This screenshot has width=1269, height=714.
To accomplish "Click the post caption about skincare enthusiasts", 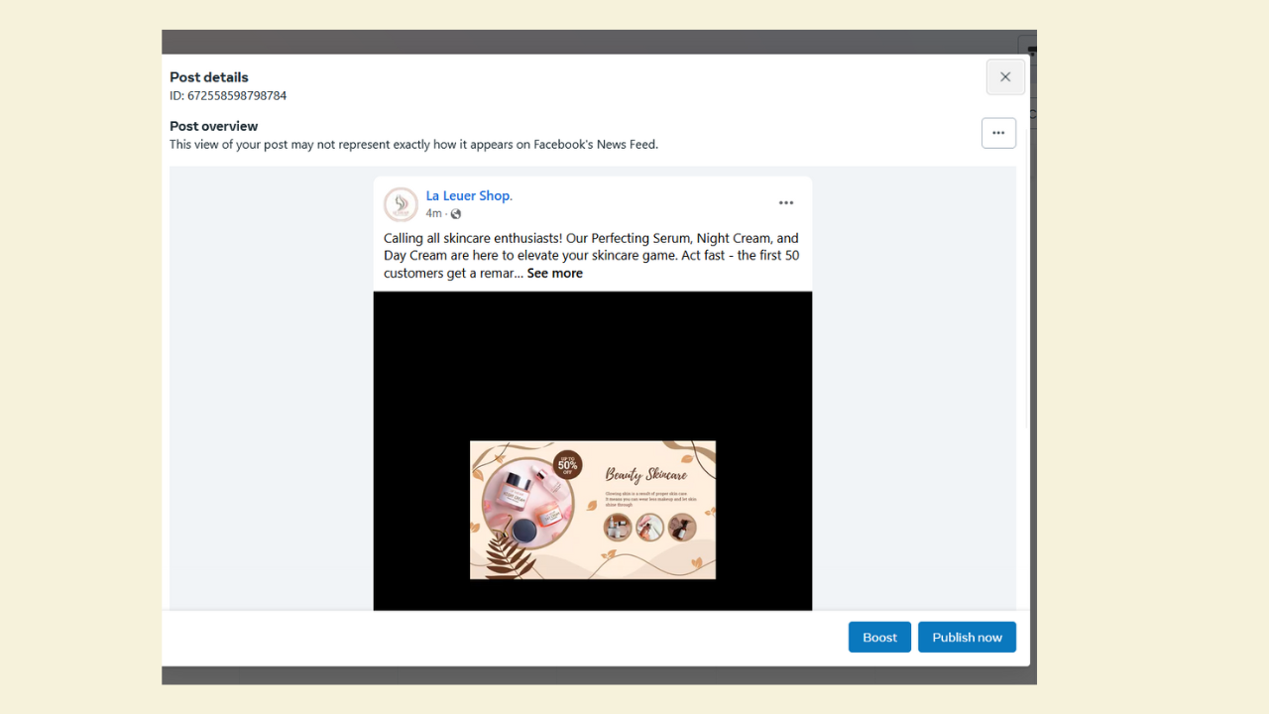I will (591, 256).
